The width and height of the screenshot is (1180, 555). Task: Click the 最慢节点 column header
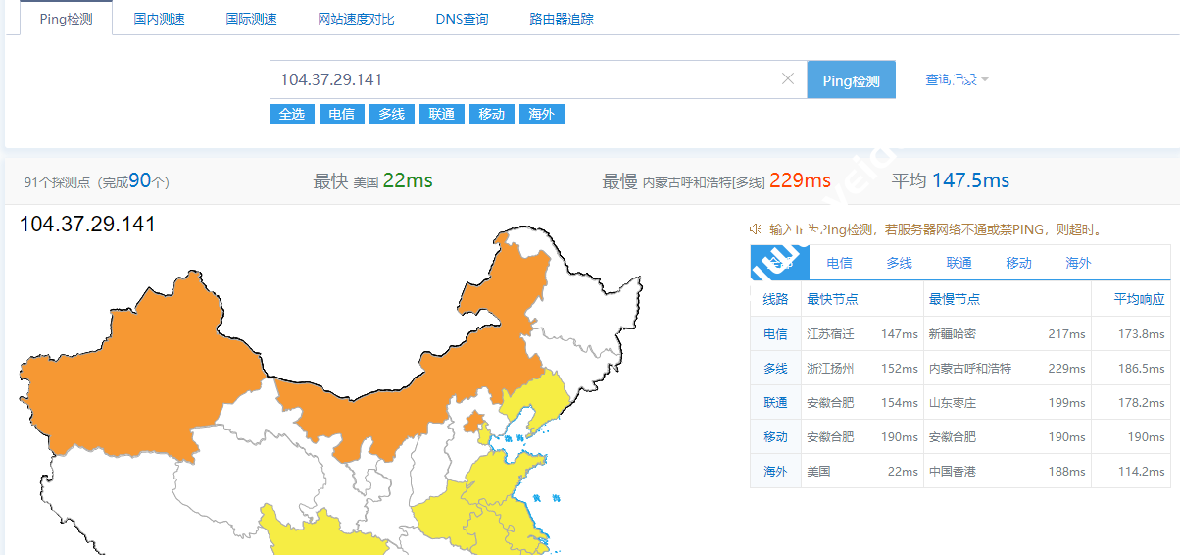[955, 299]
